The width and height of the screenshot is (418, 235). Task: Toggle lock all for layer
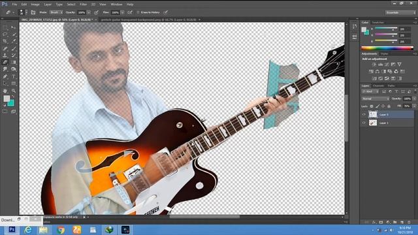[x=389, y=106]
